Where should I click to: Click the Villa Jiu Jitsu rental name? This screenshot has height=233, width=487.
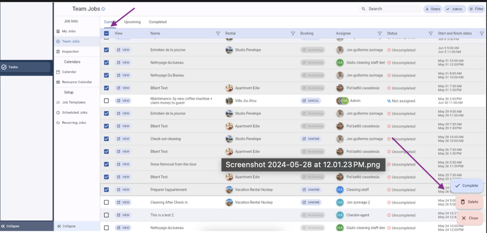point(246,101)
